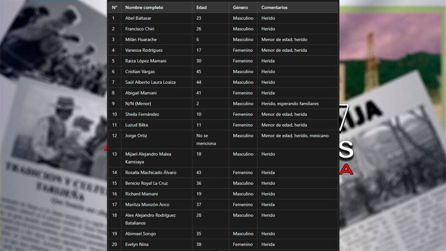The width and height of the screenshot is (446, 251).
Task: Click the 'Comentarios' column header
Action: click(x=274, y=7)
